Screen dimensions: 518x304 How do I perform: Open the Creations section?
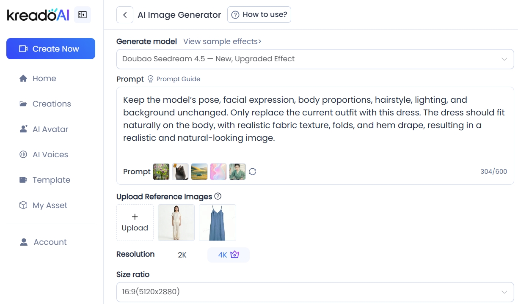point(51,104)
